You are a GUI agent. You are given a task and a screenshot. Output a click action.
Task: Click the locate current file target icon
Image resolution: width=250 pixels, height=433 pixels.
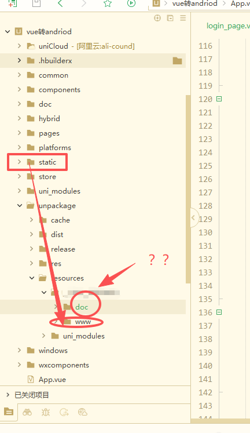point(157,18)
